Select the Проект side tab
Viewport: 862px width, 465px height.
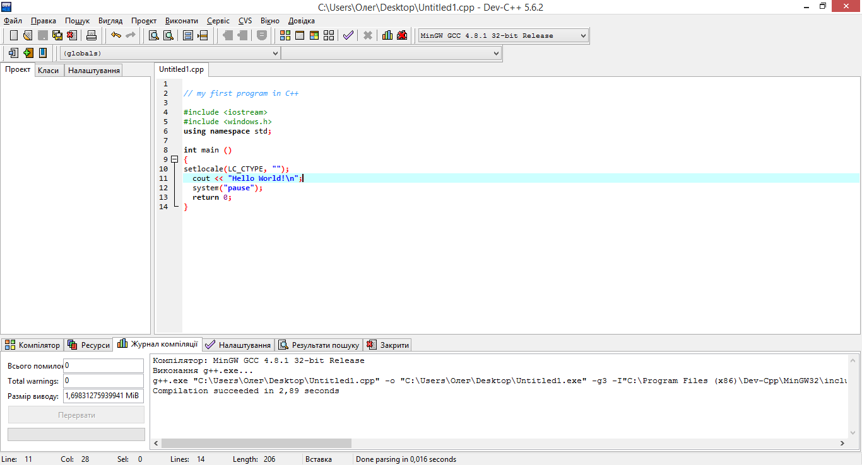pyautogui.click(x=18, y=69)
